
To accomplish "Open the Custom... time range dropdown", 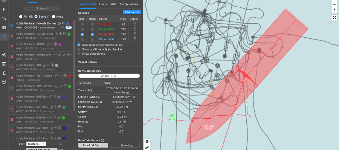I will pos(36,144).
